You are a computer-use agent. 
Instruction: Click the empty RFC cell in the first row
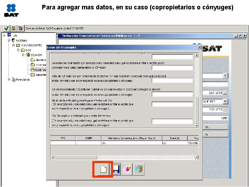coord(63,143)
